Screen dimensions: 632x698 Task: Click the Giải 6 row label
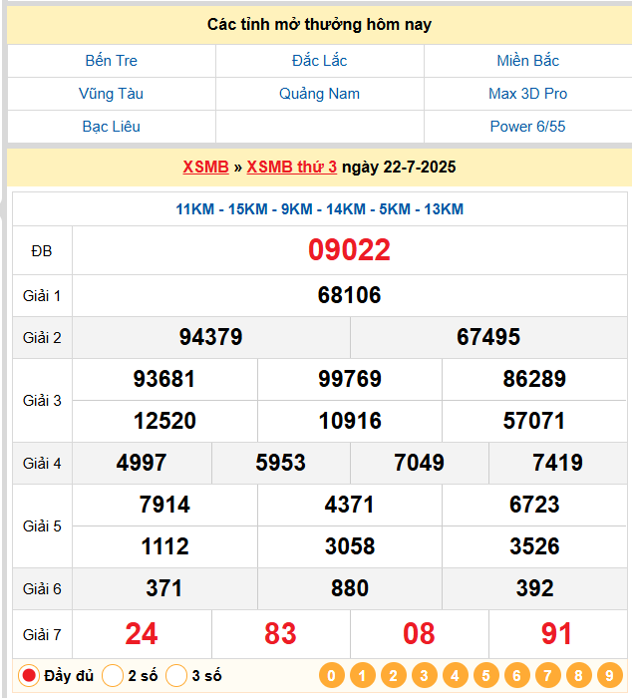coord(42,589)
